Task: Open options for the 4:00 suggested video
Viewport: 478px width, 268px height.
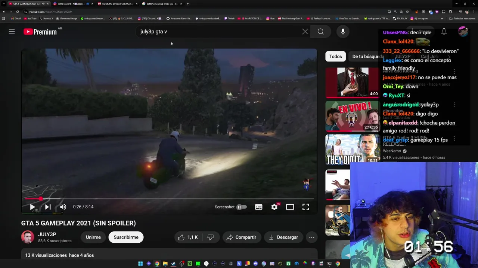Action: coord(454,71)
